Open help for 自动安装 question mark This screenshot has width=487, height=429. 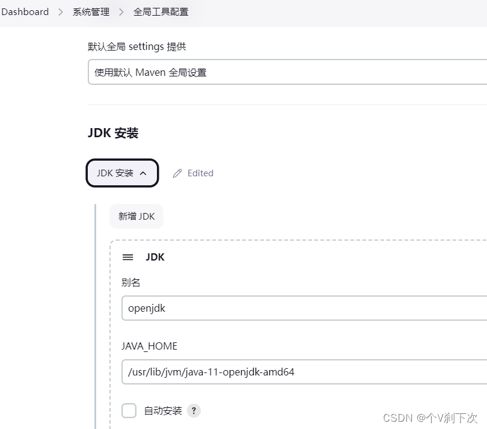194,411
